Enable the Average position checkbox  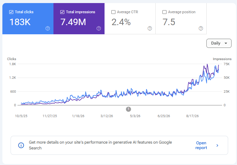164,12
